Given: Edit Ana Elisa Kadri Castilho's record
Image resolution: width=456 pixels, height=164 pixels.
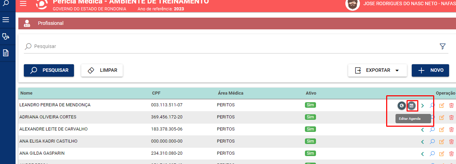Looking at the screenshot, I should pos(441,142).
